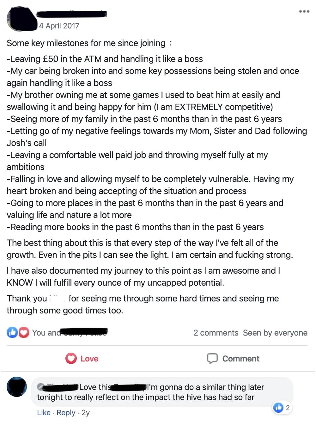Click the like count badge on the comment
The height and width of the screenshot is (425, 316).
282,408
